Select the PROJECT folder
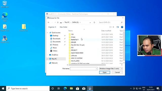 [74, 50]
